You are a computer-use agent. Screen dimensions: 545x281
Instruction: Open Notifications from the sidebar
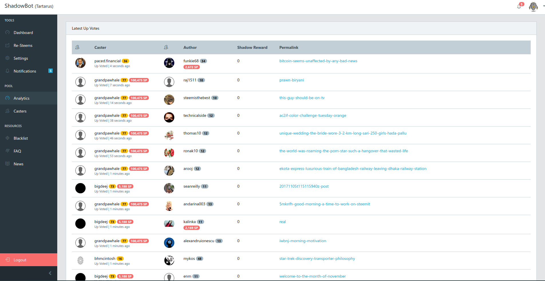(x=25, y=71)
